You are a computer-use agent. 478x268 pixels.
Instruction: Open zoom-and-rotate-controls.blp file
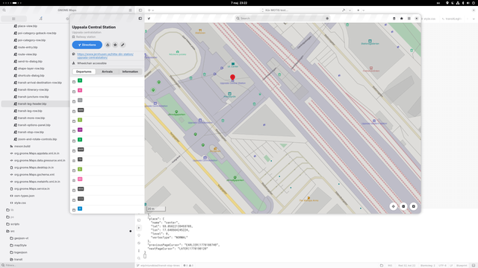[37, 139]
